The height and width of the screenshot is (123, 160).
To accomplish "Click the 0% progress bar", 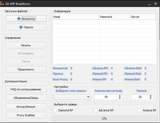I will point(104,119).
